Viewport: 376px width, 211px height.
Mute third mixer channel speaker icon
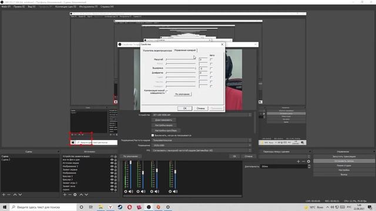coord(157,192)
